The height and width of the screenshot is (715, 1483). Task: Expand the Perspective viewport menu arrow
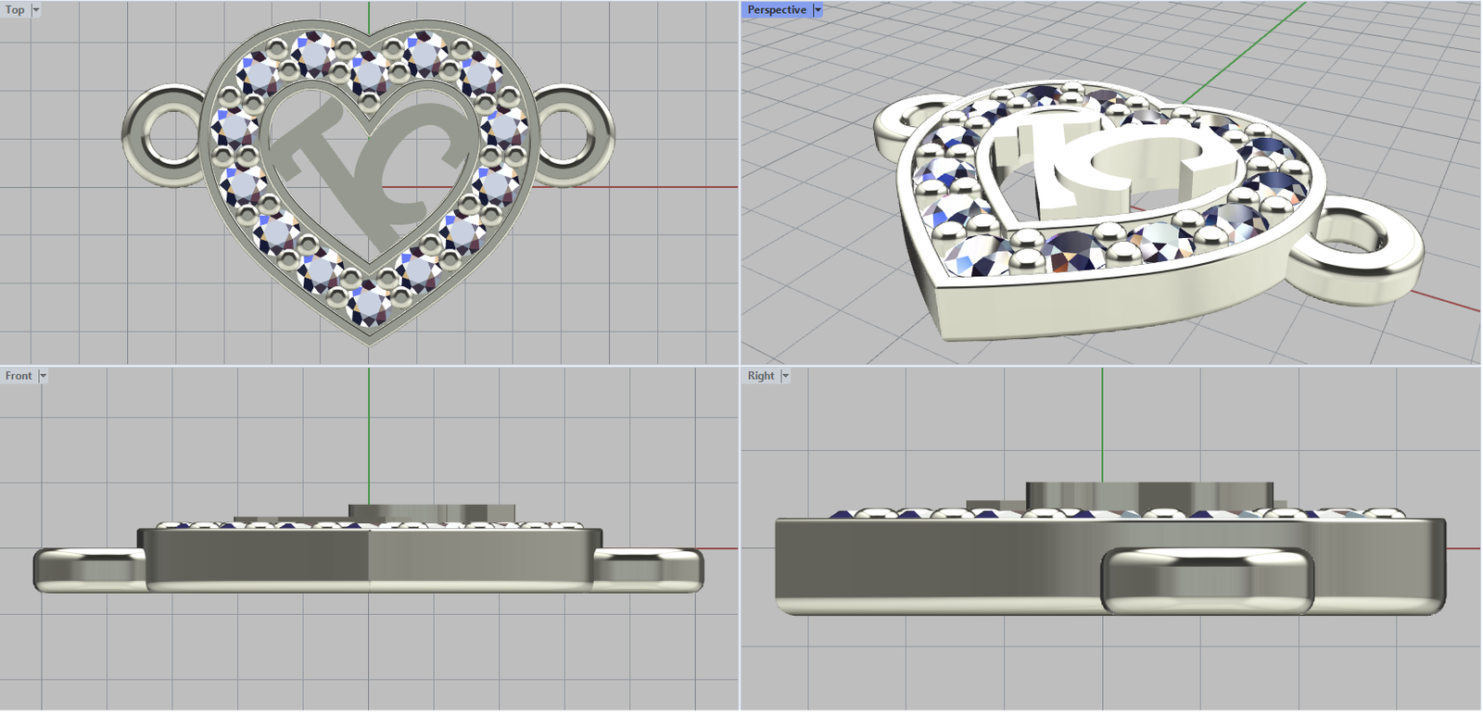pos(818,10)
